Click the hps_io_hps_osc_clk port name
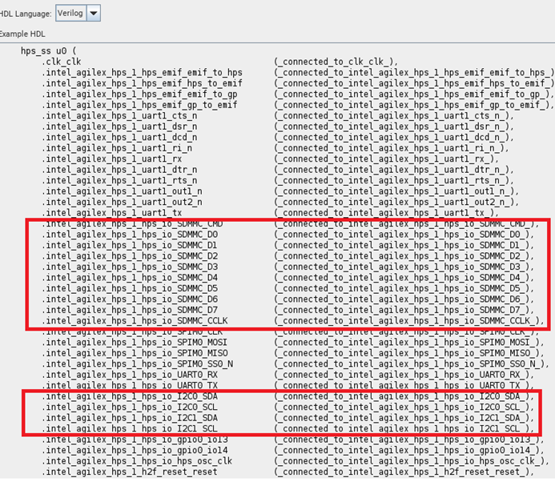Viewport: 555px width, 482px height. click(x=136, y=460)
